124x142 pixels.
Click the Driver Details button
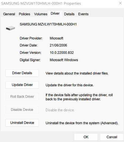click(x=22, y=73)
